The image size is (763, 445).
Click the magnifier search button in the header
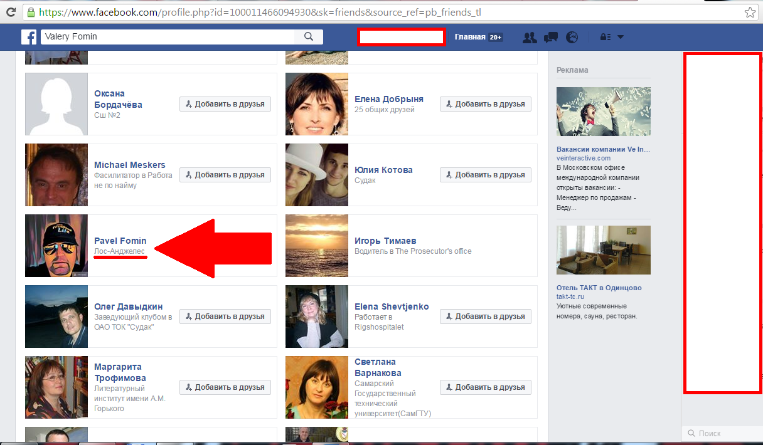point(308,37)
